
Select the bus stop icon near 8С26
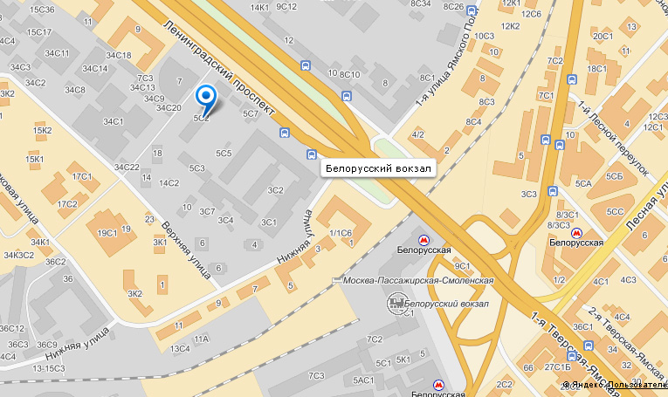click(472, 10)
